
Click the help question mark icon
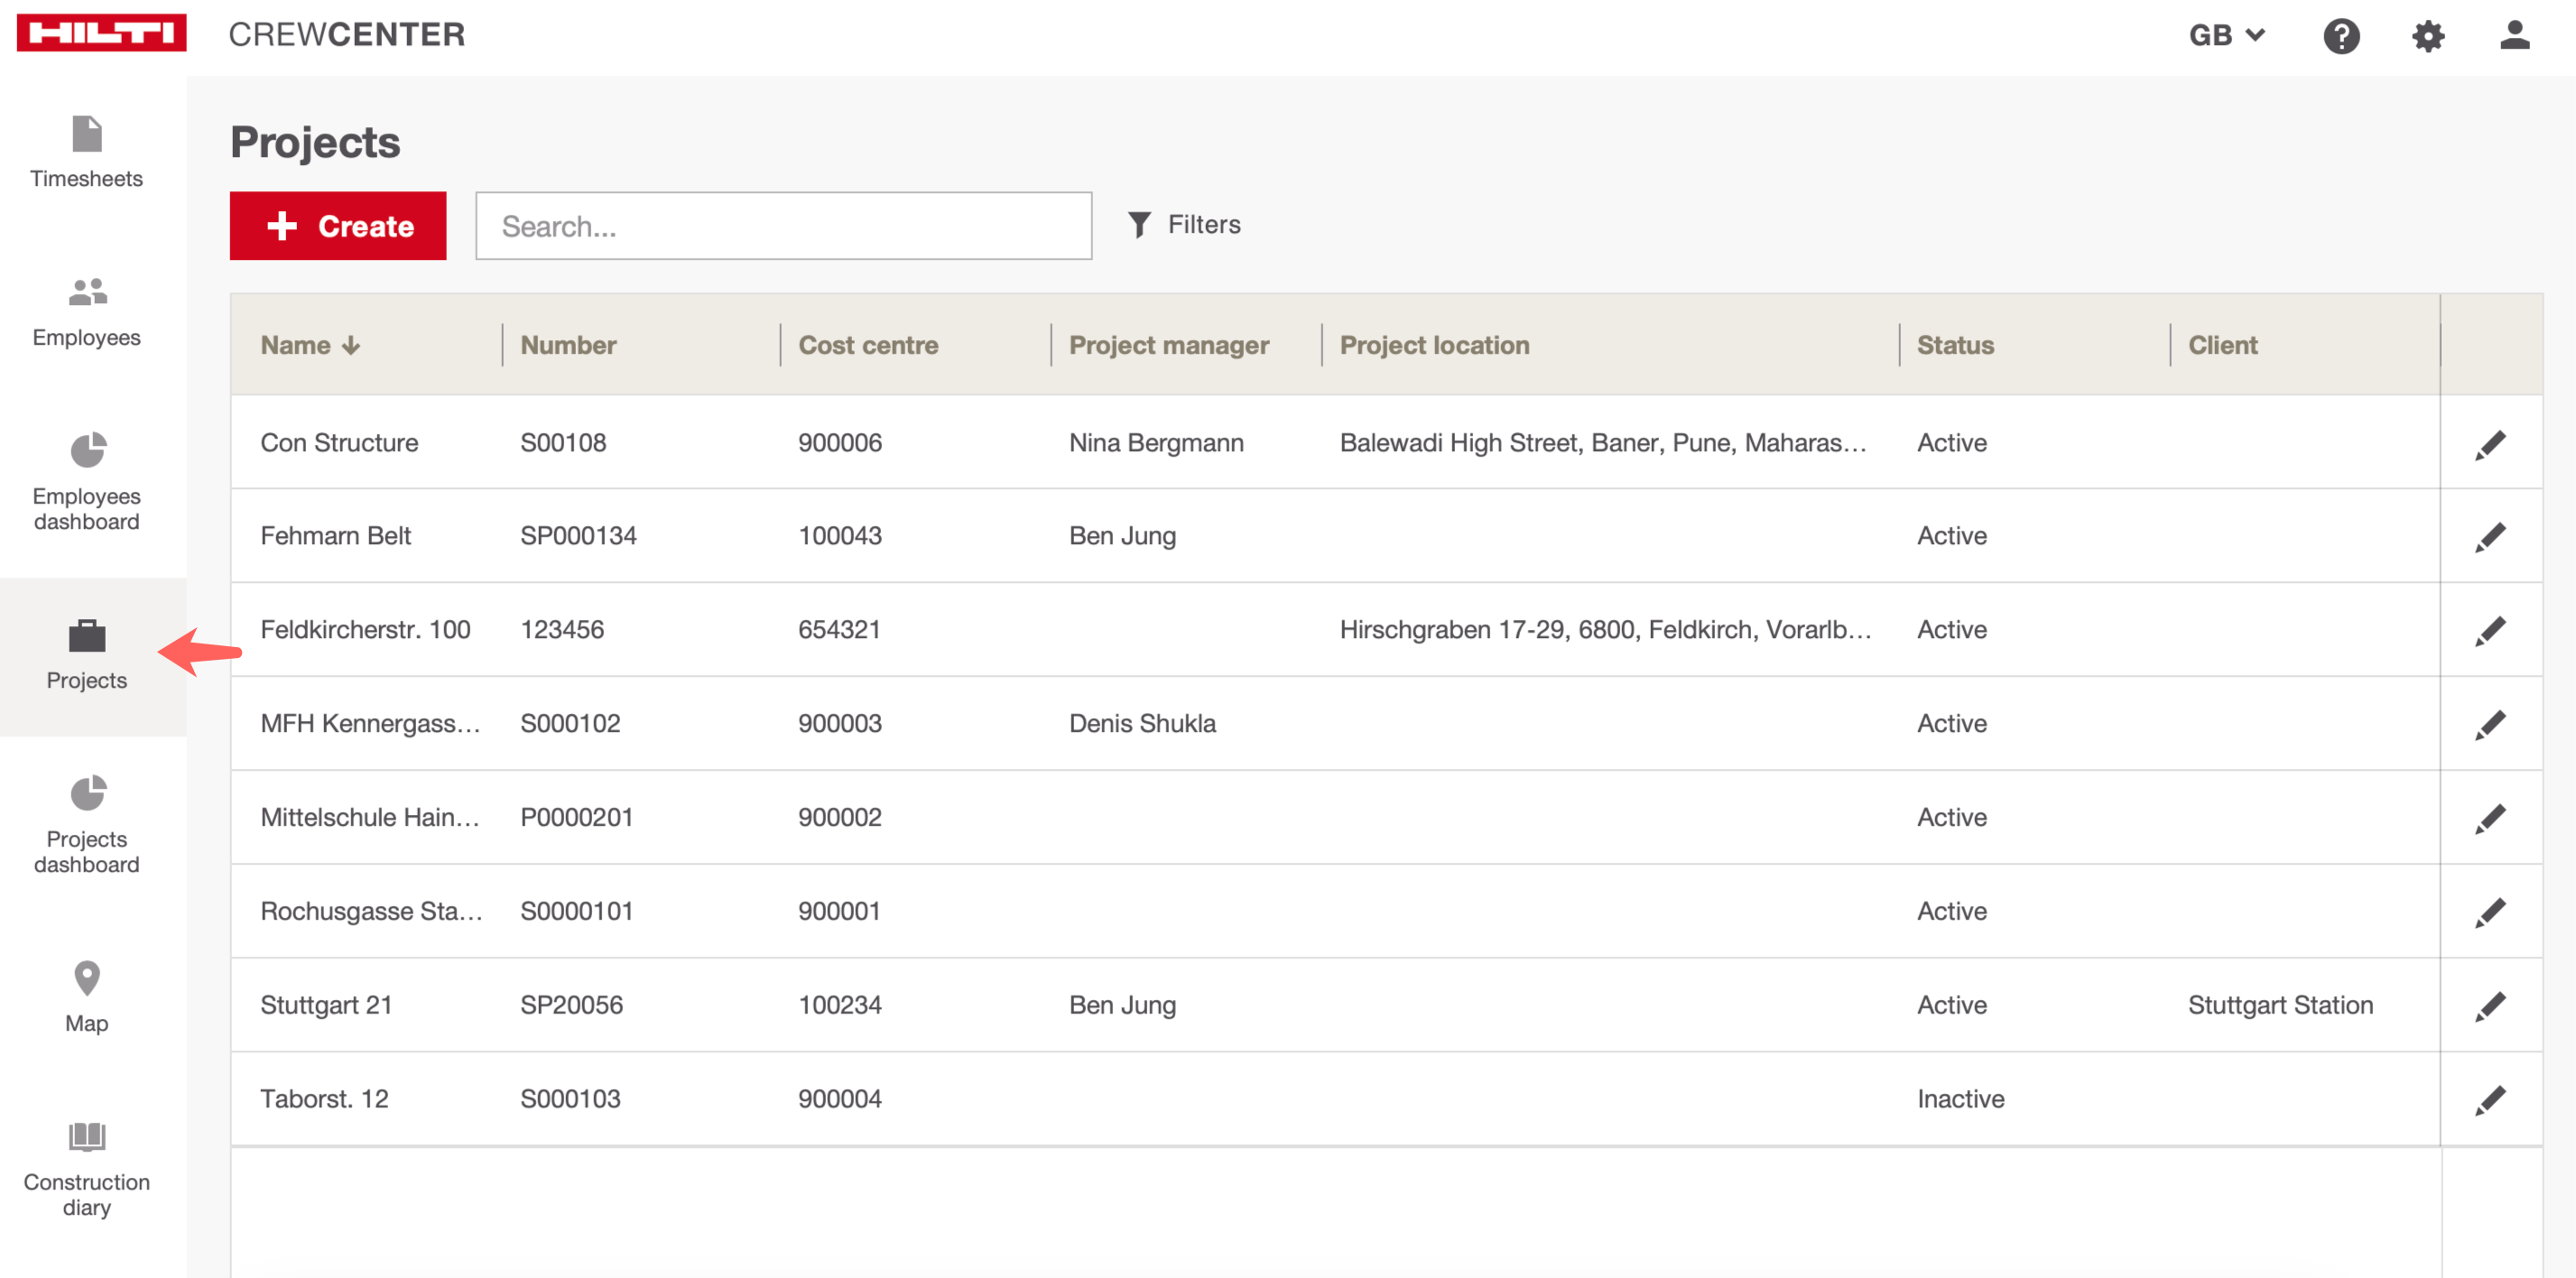pyautogui.click(x=2341, y=36)
